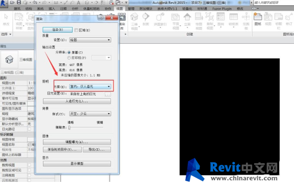Open the Revit application menu button
The height and width of the screenshot is (184, 294).
(x=3, y=3)
